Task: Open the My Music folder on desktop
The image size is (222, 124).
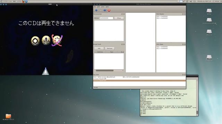Action: click(x=8, y=116)
